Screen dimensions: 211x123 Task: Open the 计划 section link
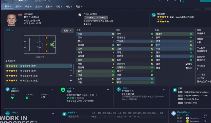(126, 88)
